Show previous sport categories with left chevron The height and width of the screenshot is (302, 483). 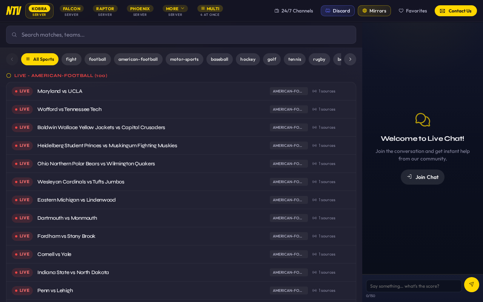point(12,59)
